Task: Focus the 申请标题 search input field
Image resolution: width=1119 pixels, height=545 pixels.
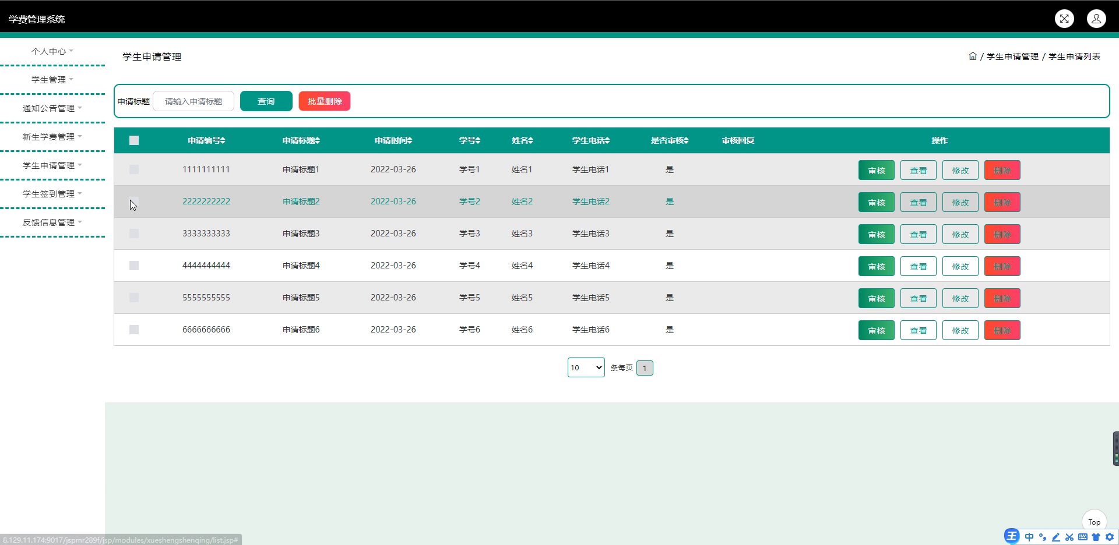Action: (x=193, y=101)
